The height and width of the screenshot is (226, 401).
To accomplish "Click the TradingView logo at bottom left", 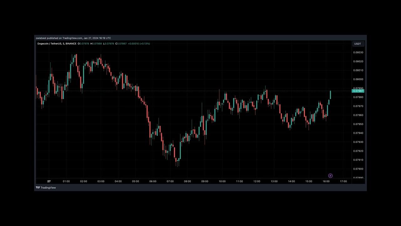I will (x=46, y=188).
